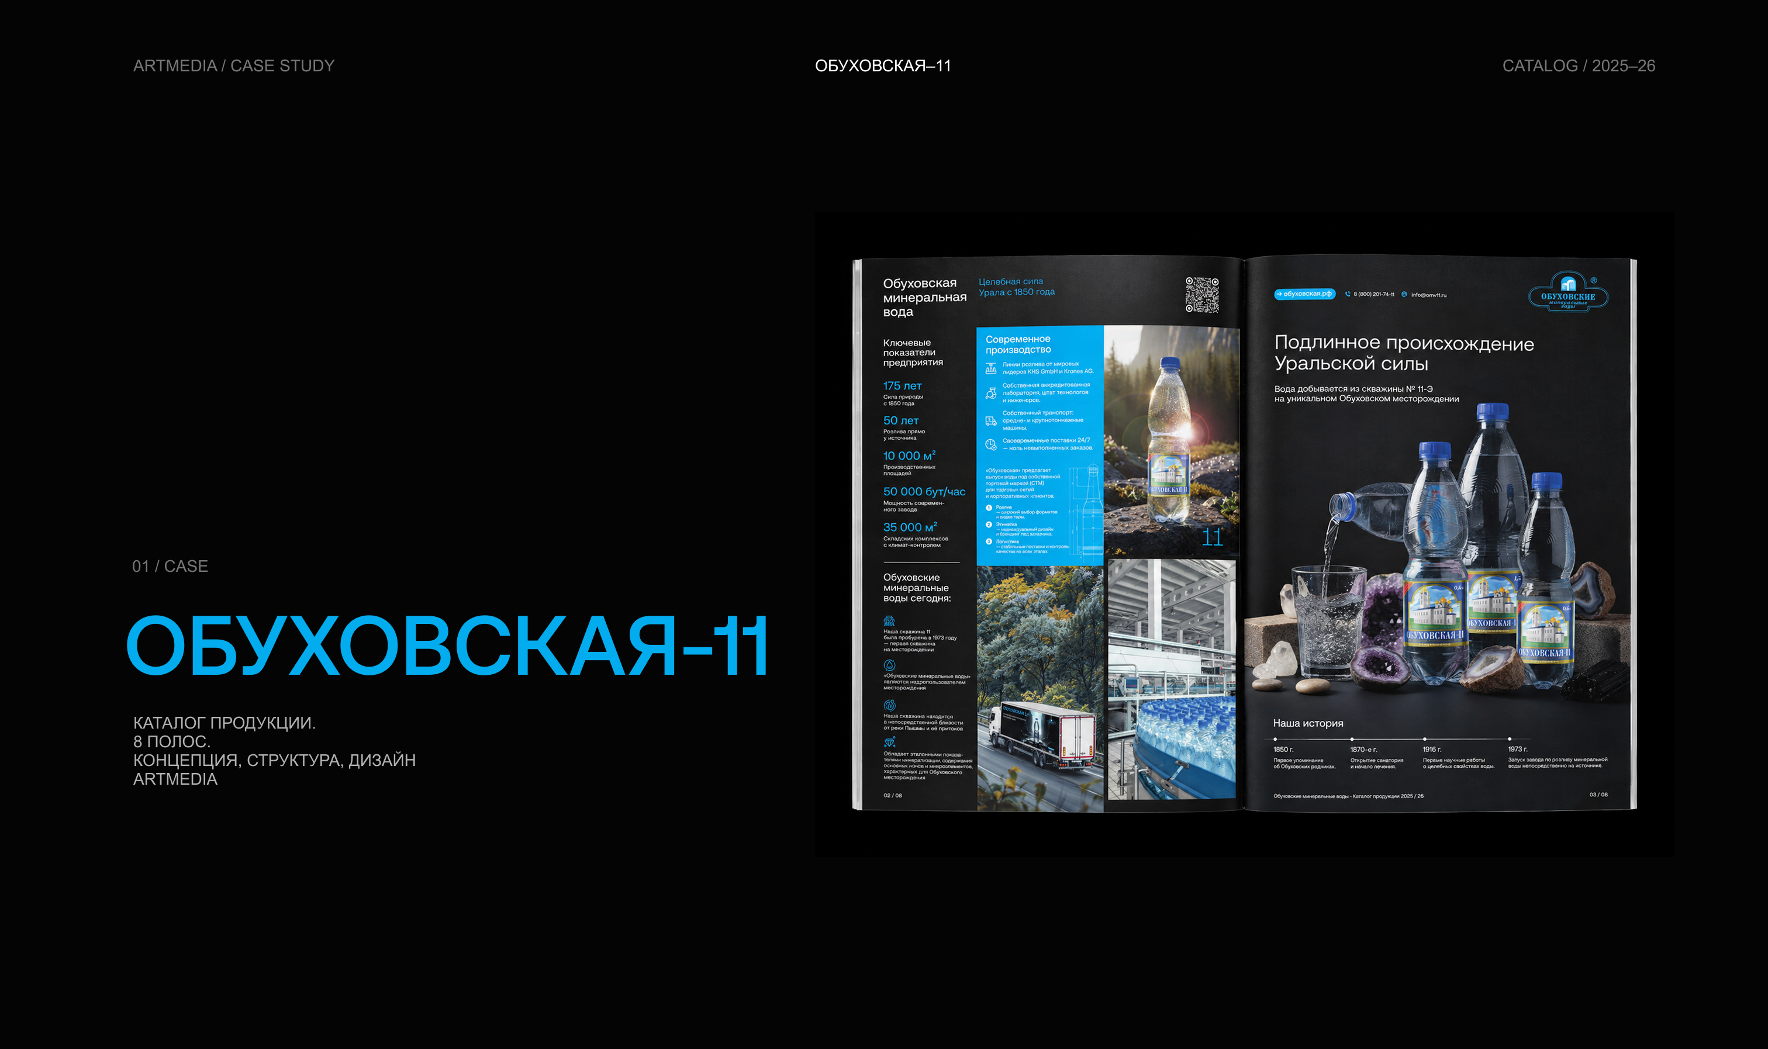Click the laboratory icon beside Собственная аккредитованная лаборатория
Viewport: 1768px width, 1049px height.
coord(991,392)
